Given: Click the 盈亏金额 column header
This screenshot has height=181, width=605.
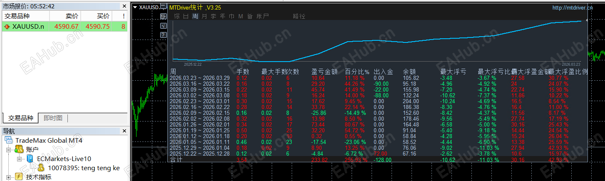Looking at the screenshot, I should click(324, 72).
